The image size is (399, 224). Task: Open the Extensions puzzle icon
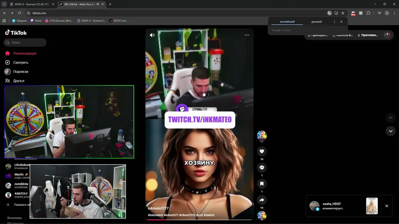tap(368, 13)
